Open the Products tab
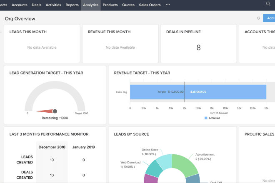This screenshot has height=183, width=275. pyautogui.click(x=110, y=5)
